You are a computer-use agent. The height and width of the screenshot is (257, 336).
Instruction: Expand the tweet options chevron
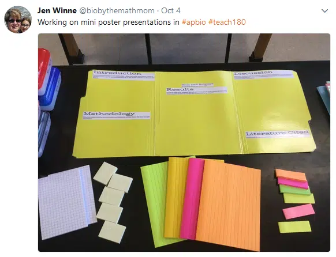325,11
